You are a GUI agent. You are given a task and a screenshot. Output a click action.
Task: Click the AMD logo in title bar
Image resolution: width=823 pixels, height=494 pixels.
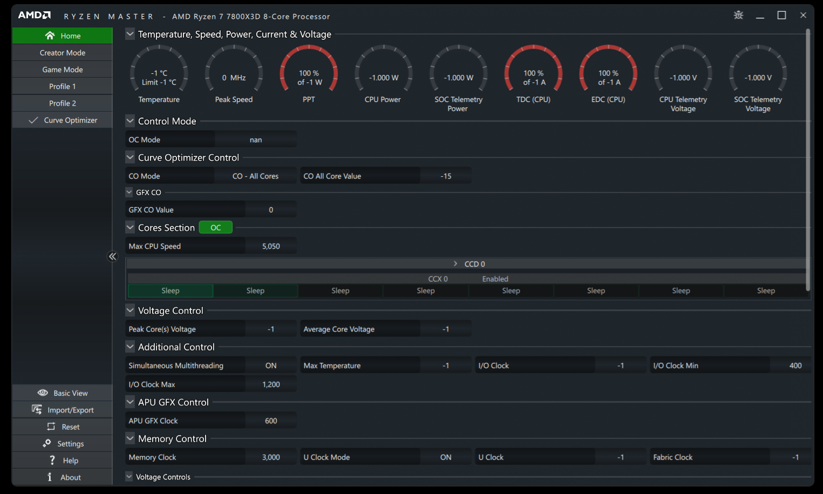click(35, 15)
